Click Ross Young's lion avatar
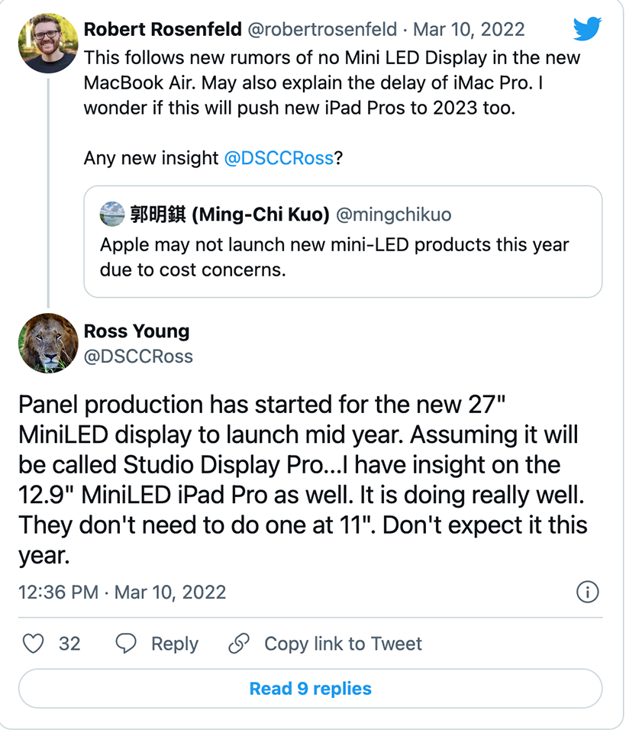 point(48,344)
